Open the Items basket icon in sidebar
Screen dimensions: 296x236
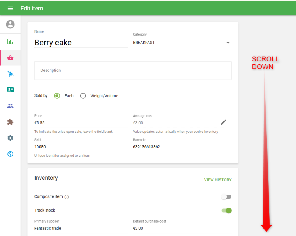10,58
